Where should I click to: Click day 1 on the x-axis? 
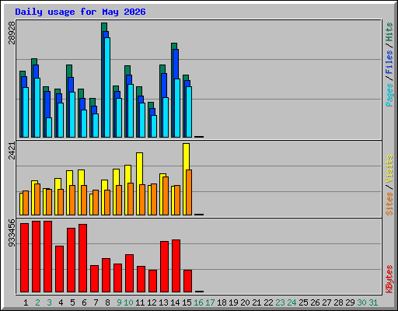pos(26,302)
